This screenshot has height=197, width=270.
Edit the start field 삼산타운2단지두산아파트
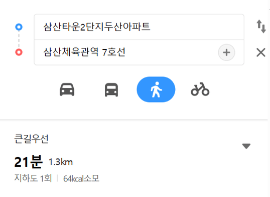tap(139, 27)
